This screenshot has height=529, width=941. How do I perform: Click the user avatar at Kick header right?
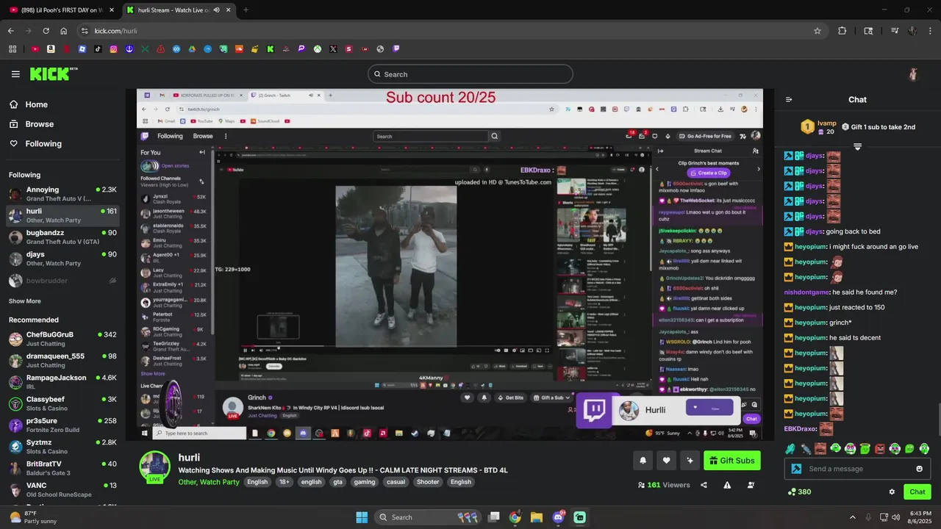[914, 74]
